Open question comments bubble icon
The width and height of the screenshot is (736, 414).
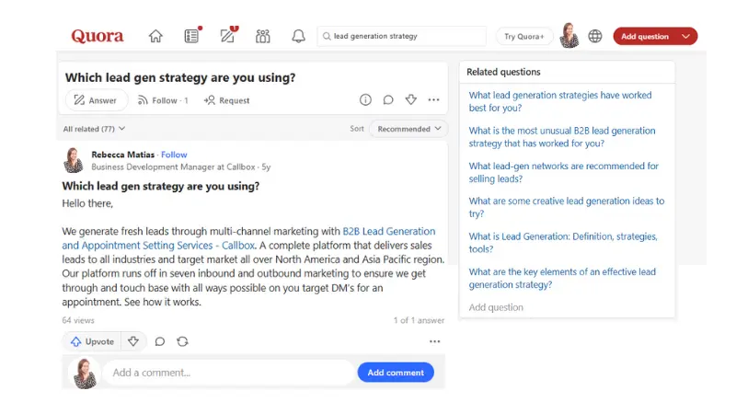[388, 99]
